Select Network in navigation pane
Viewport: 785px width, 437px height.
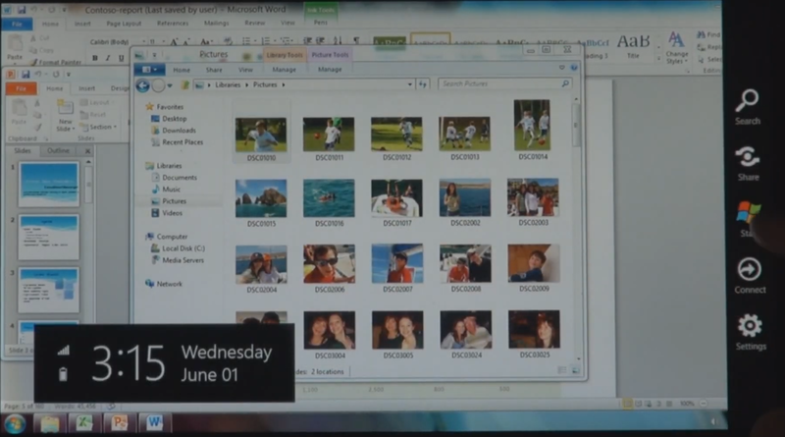pos(164,284)
